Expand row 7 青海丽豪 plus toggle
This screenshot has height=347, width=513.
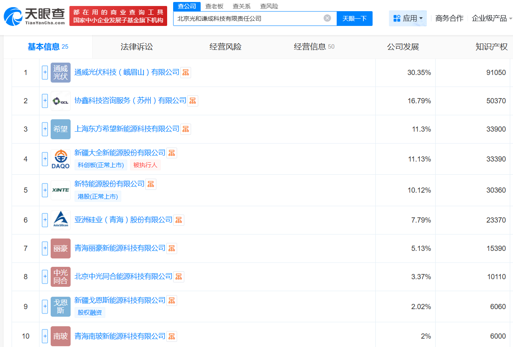click(45, 248)
